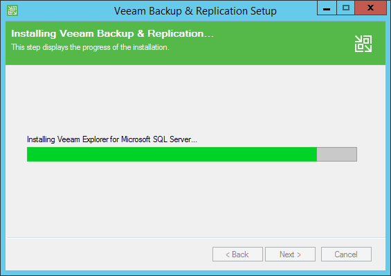Click the white Veeam logo in green banner
The width and height of the screenshot is (391, 276).
[363, 44]
